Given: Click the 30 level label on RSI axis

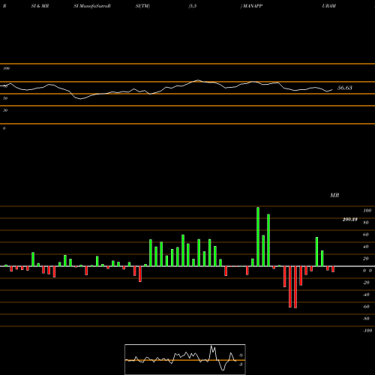Looking at the screenshot, I should [5, 110].
